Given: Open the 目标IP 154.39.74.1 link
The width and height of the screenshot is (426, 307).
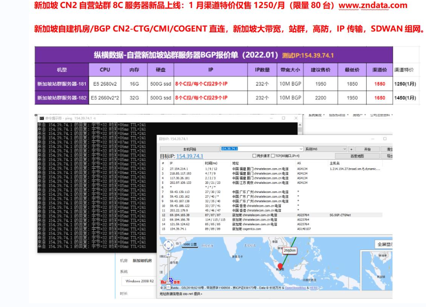Looking at the screenshot, I should 190,156.
